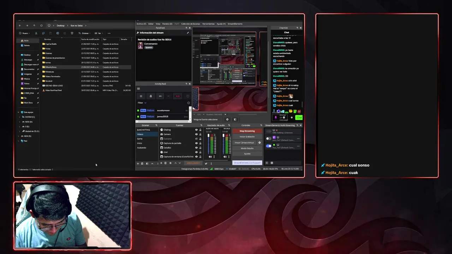Open Vista menu in OBS

tap(158, 24)
